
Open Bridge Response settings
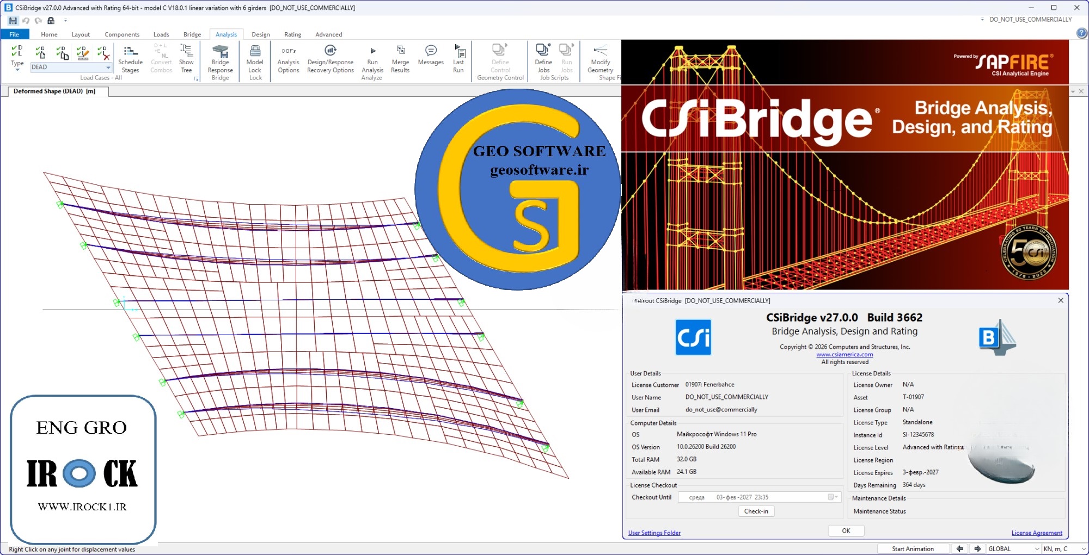[x=220, y=51]
